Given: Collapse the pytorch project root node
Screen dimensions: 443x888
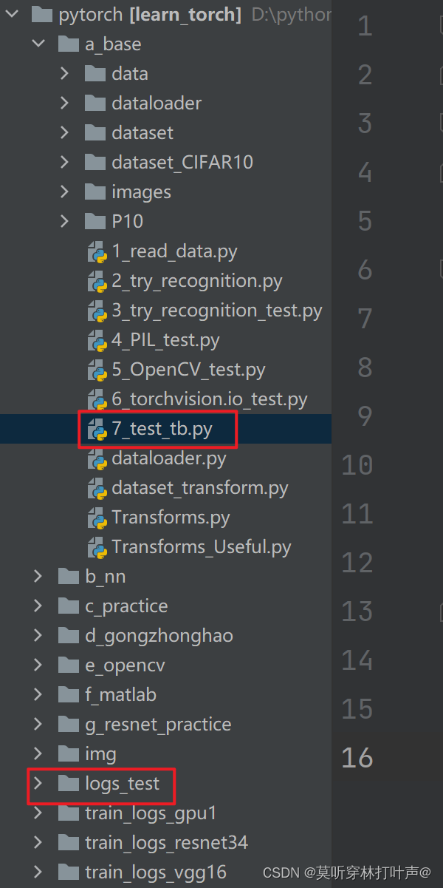Looking at the screenshot, I should [11, 13].
